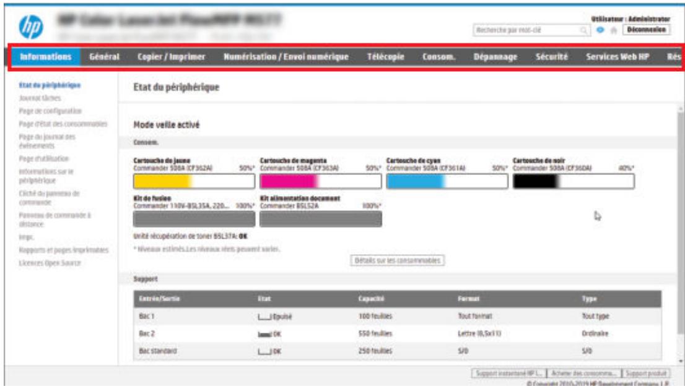Click the Kit de fusion level bar

pyautogui.click(x=194, y=219)
